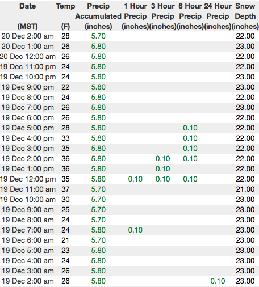Click the 24 Hour Precip column header
The height and width of the screenshot is (287, 259).
218,16
